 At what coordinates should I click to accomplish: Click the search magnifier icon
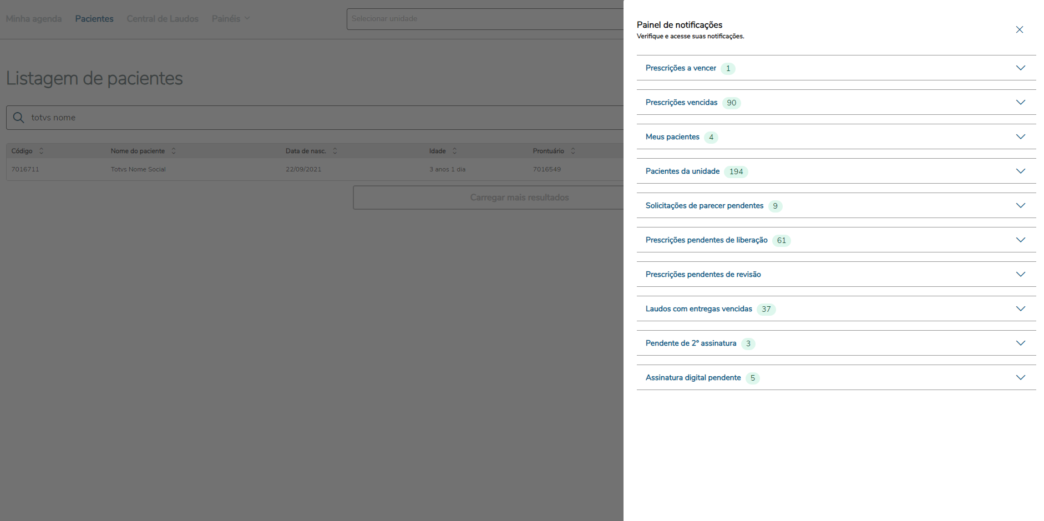[18, 118]
